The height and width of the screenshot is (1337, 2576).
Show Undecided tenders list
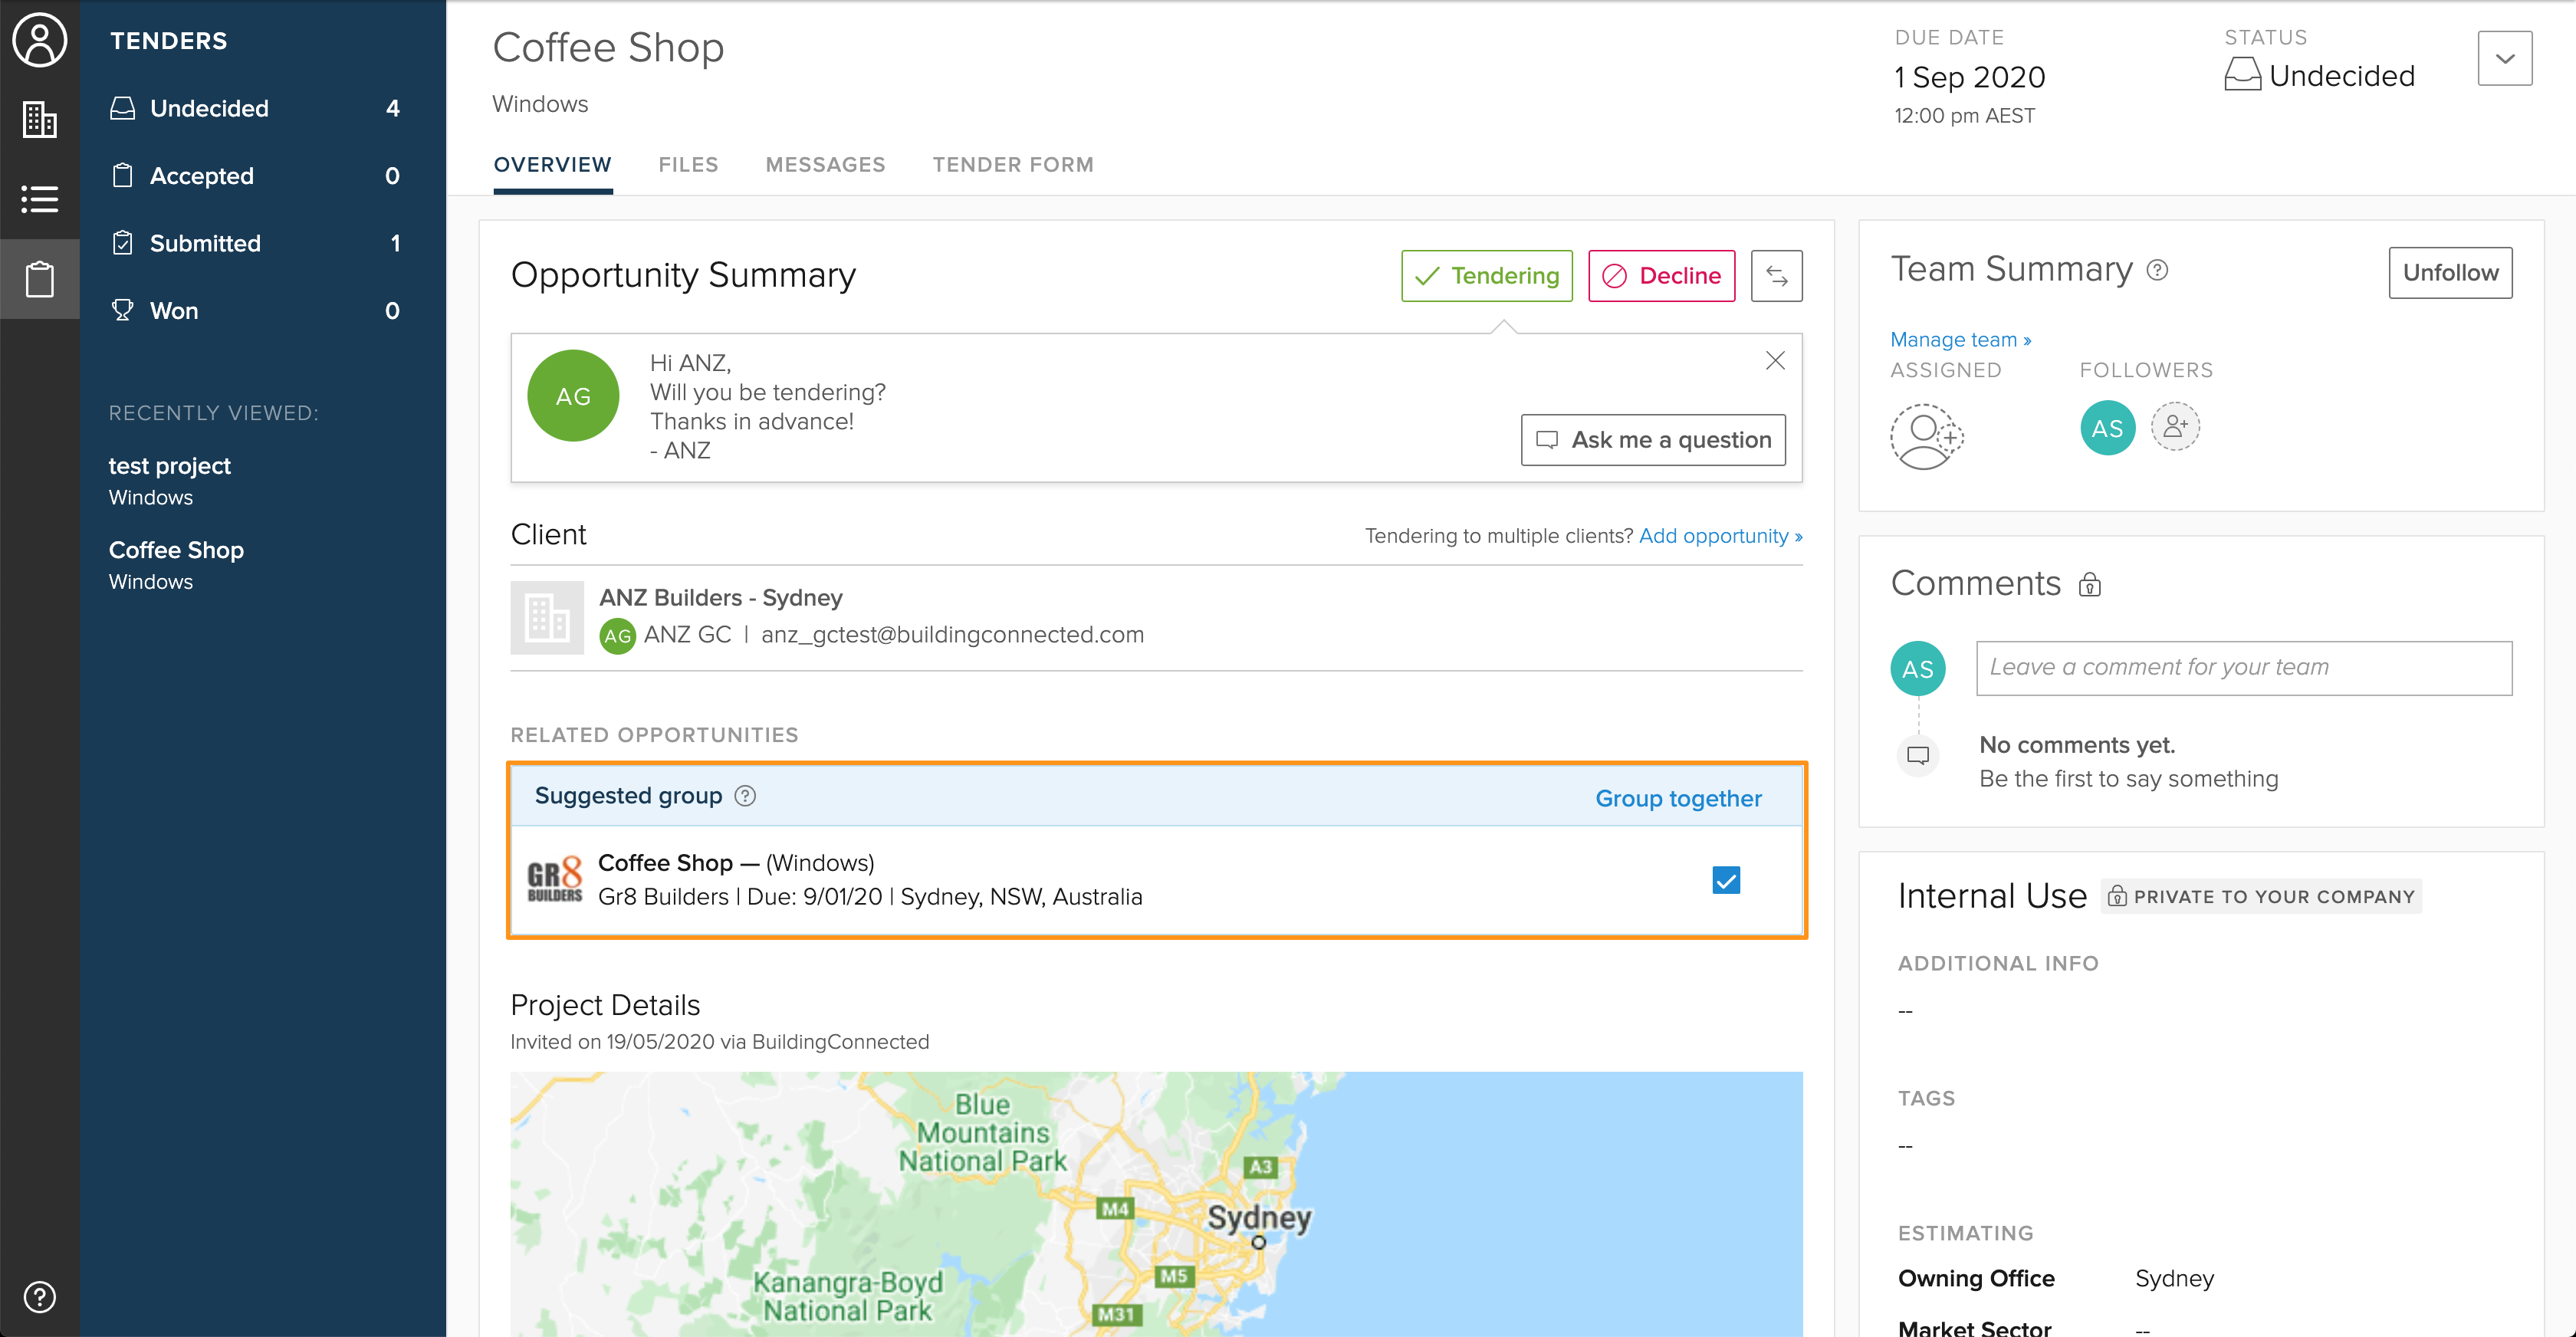255,108
